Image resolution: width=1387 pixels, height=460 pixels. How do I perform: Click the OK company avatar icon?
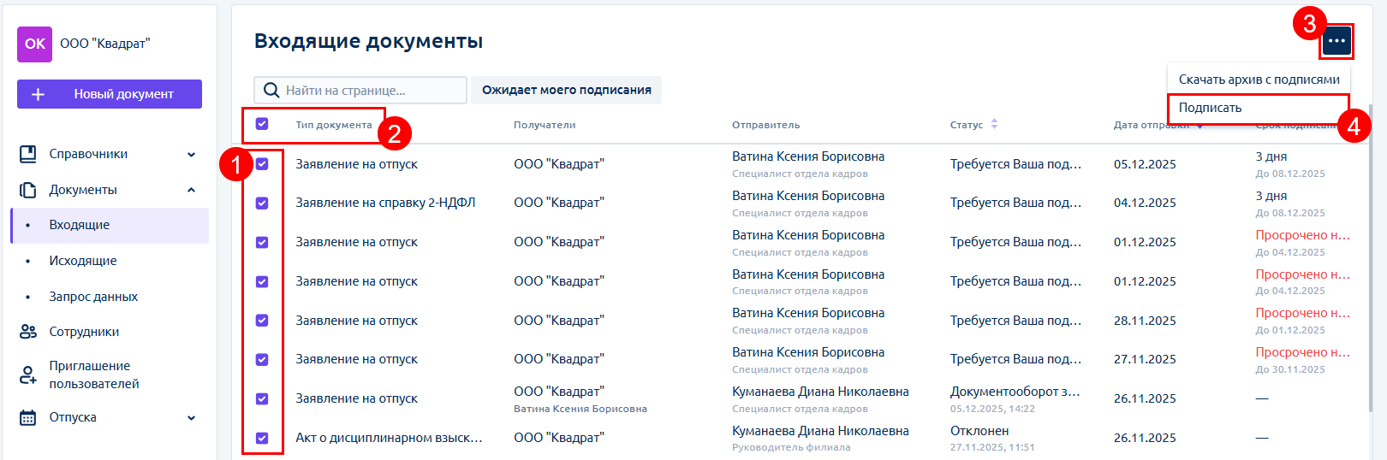34,44
